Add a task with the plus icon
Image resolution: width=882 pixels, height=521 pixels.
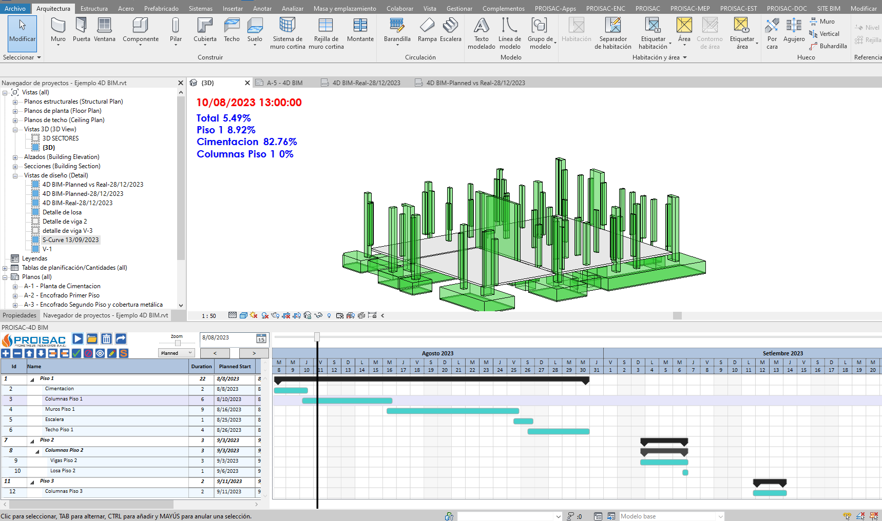6,353
